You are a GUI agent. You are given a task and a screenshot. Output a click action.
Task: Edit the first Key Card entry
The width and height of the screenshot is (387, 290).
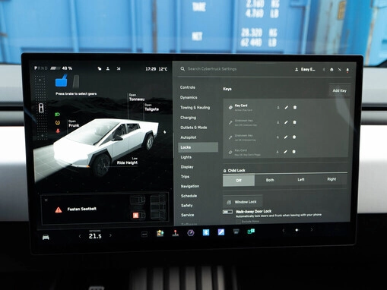287,107
